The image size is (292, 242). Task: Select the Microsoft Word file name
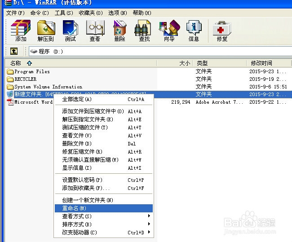pyautogui.click(x=34, y=102)
